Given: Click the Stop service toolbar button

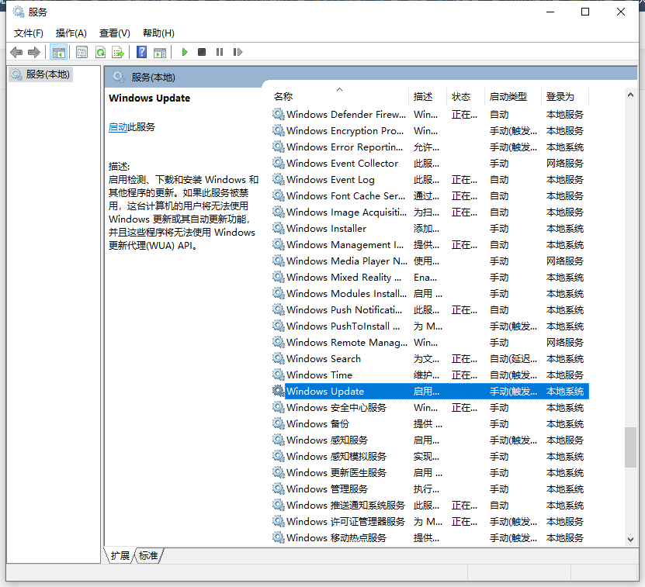Looking at the screenshot, I should click(202, 52).
